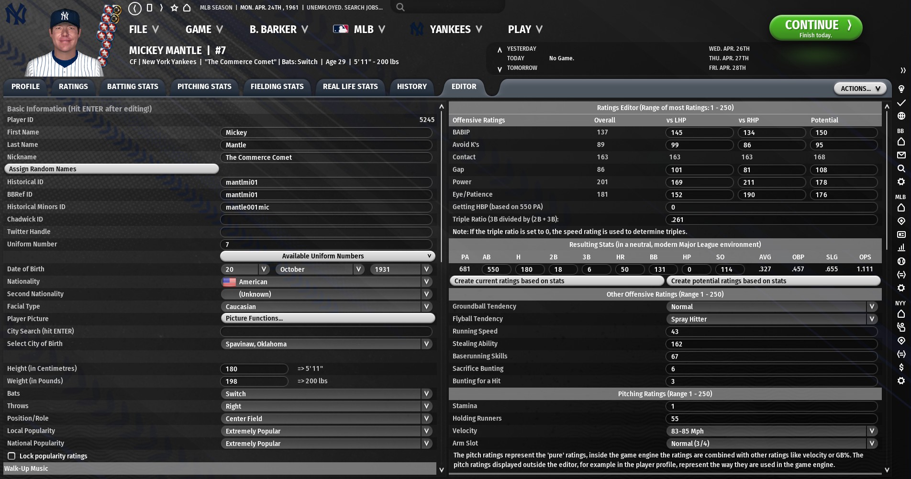
Task: Toggle Lock popularity ratings checkbox
Action: [11, 456]
